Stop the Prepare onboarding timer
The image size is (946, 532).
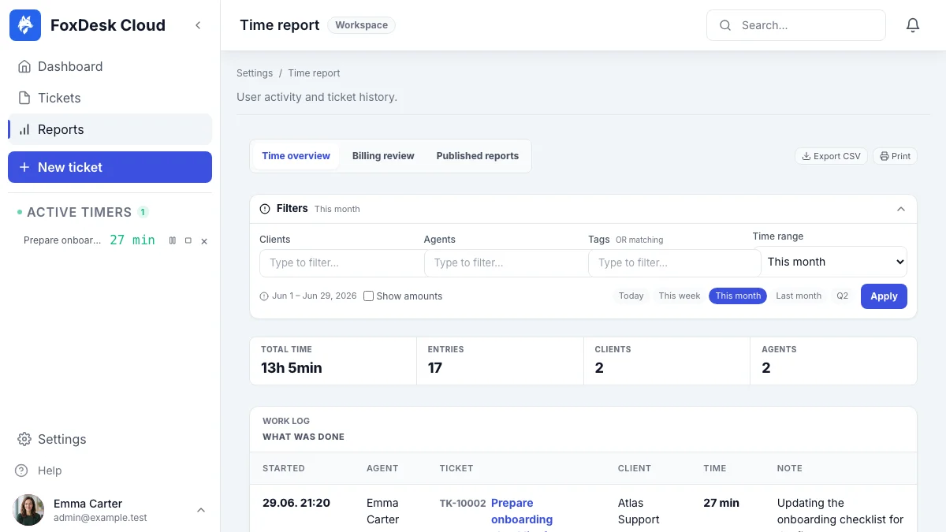tap(188, 240)
